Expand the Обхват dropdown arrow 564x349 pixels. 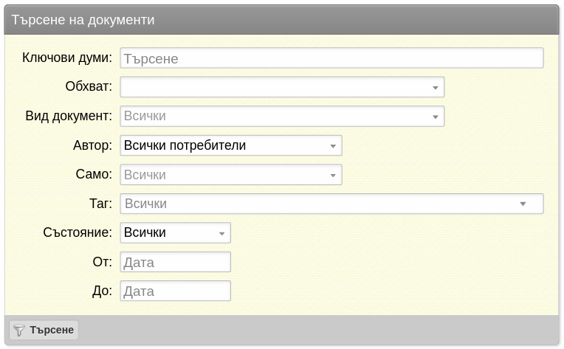436,88
